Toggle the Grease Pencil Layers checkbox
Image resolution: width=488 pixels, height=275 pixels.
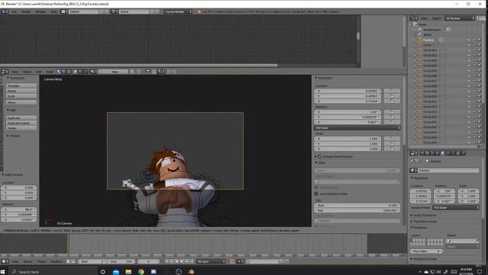pyautogui.click(x=319, y=156)
